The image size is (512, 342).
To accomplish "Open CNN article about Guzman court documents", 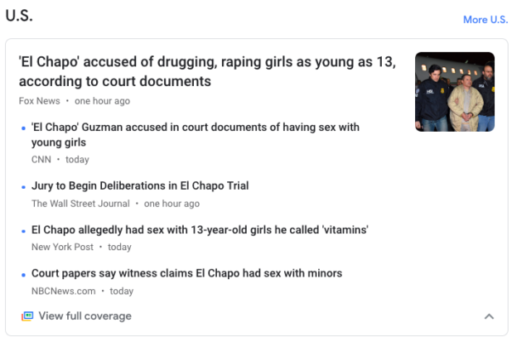I will tap(196, 134).
